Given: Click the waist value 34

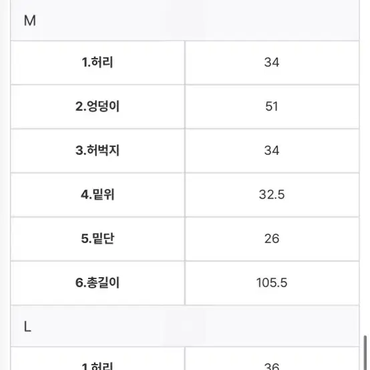Looking at the screenshot, I should 272,62.
